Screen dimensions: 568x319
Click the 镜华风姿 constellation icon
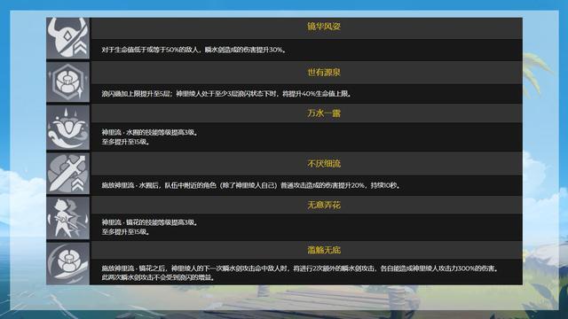[x=68, y=38]
